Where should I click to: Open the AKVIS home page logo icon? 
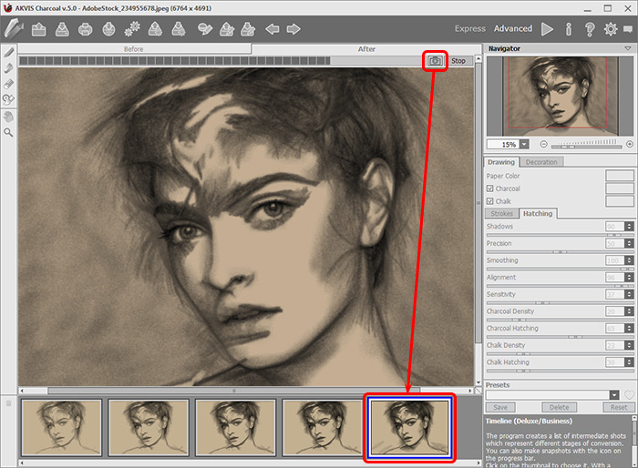(14, 29)
